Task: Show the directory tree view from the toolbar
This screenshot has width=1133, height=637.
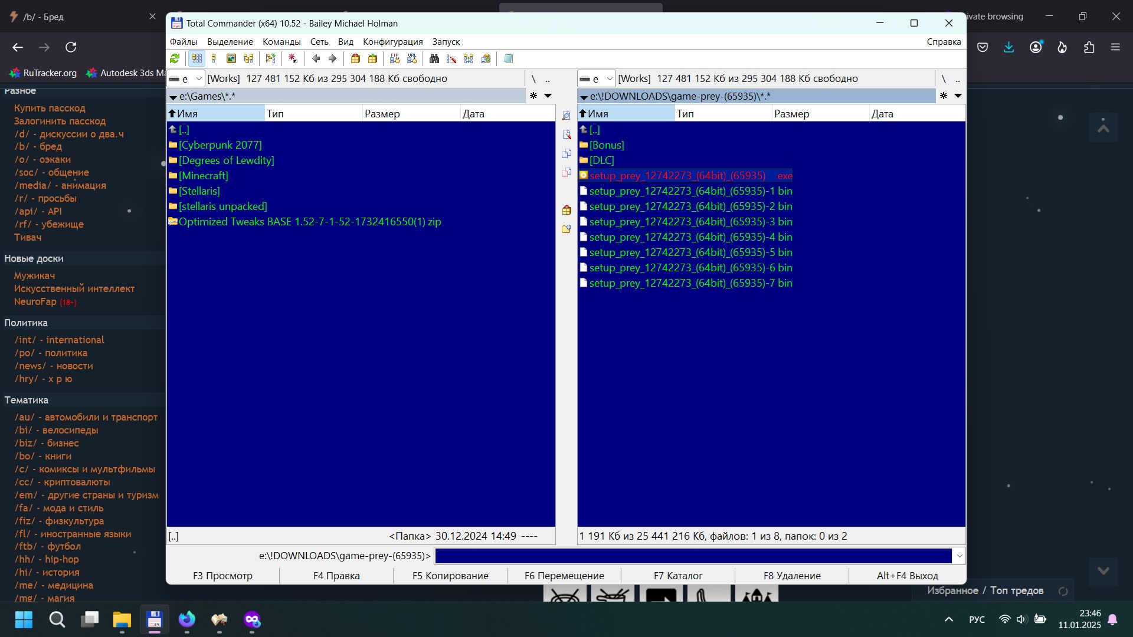Action: [248, 58]
